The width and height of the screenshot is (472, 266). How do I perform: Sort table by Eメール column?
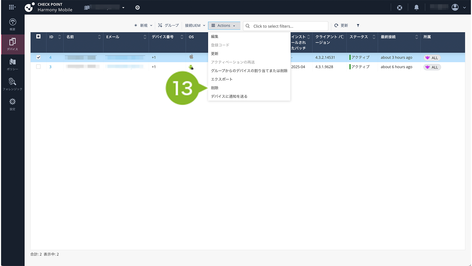(x=145, y=37)
